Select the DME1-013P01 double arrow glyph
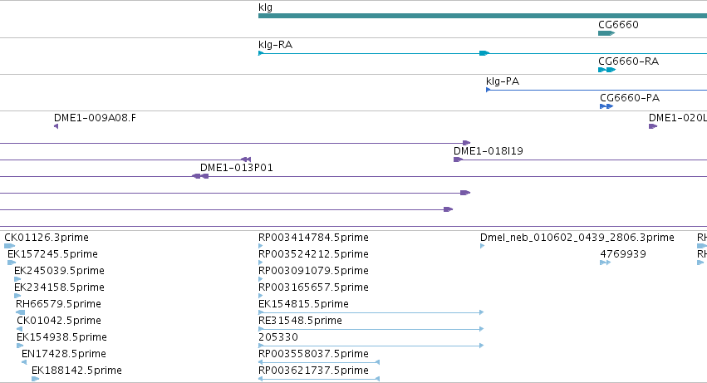This screenshot has height=383, width=707. click(200, 176)
